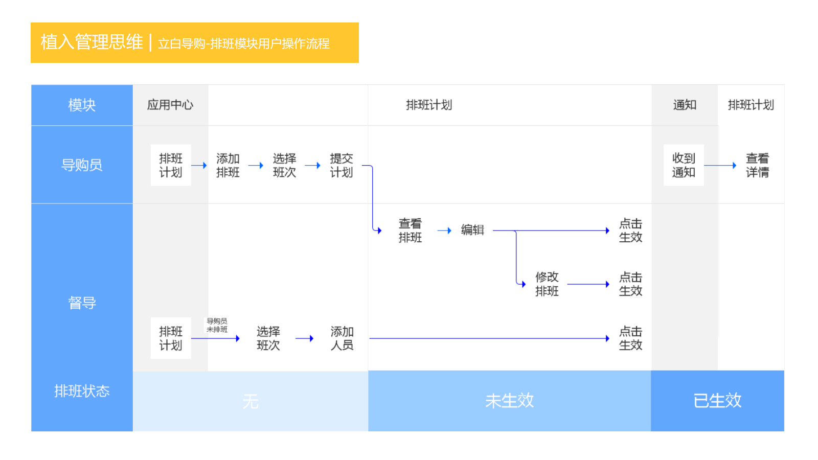Click the 未生效 status block

pyautogui.click(x=509, y=401)
